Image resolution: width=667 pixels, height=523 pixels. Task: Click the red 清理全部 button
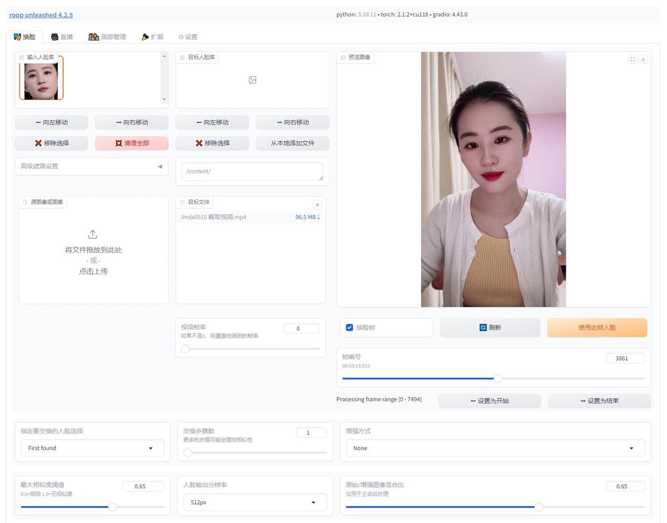click(132, 143)
